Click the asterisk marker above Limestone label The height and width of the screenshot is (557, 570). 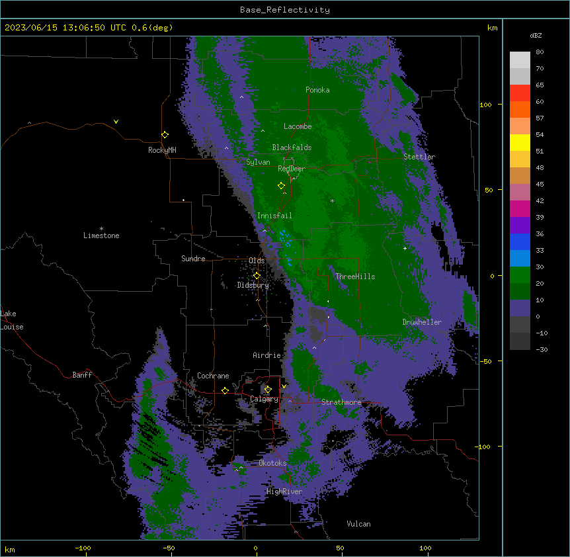(101, 229)
